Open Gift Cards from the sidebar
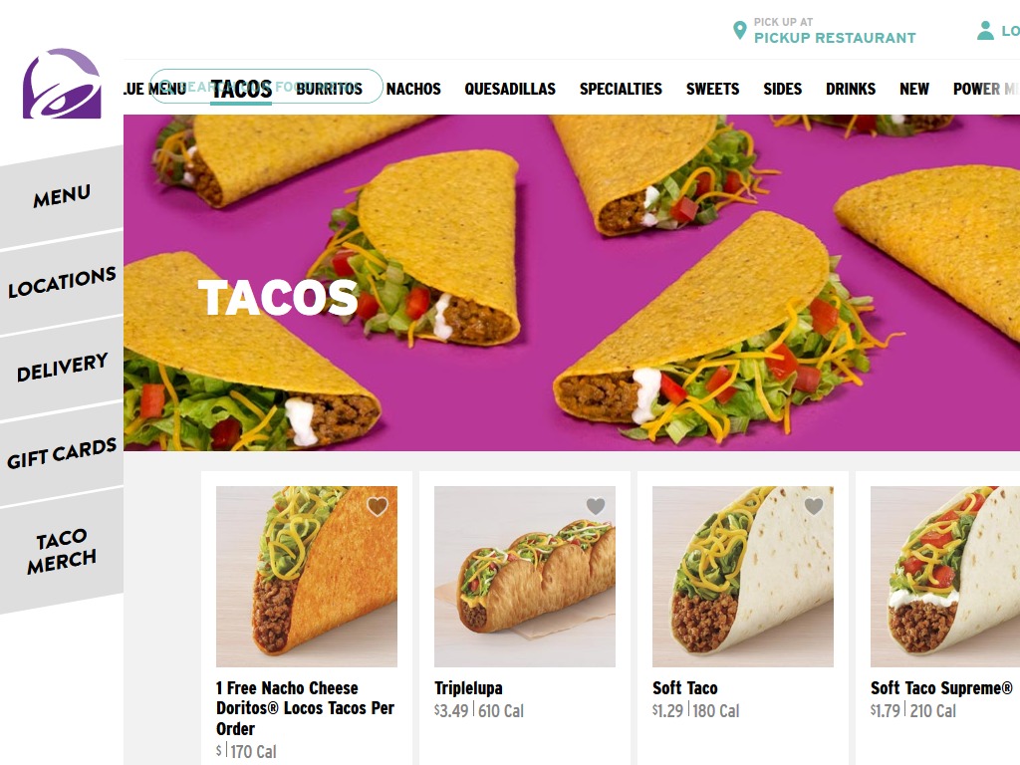The height and width of the screenshot is (765, 1020). (62, 453)
